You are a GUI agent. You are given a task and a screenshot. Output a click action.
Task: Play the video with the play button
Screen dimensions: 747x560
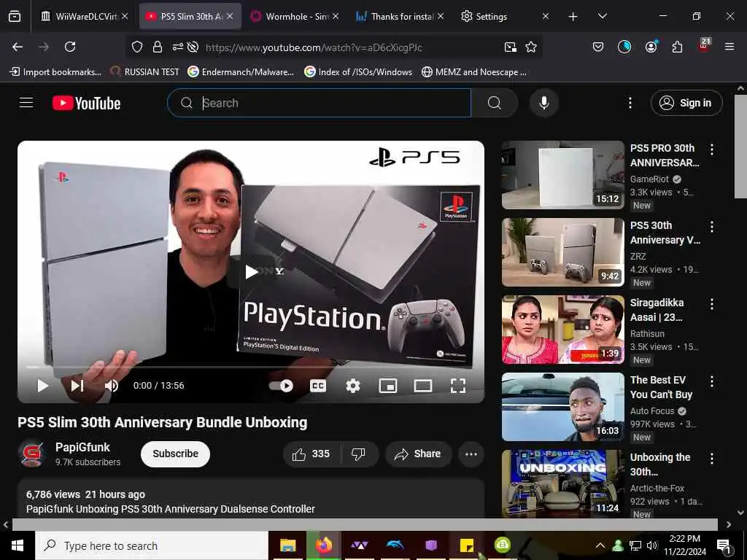coord(43,386)
